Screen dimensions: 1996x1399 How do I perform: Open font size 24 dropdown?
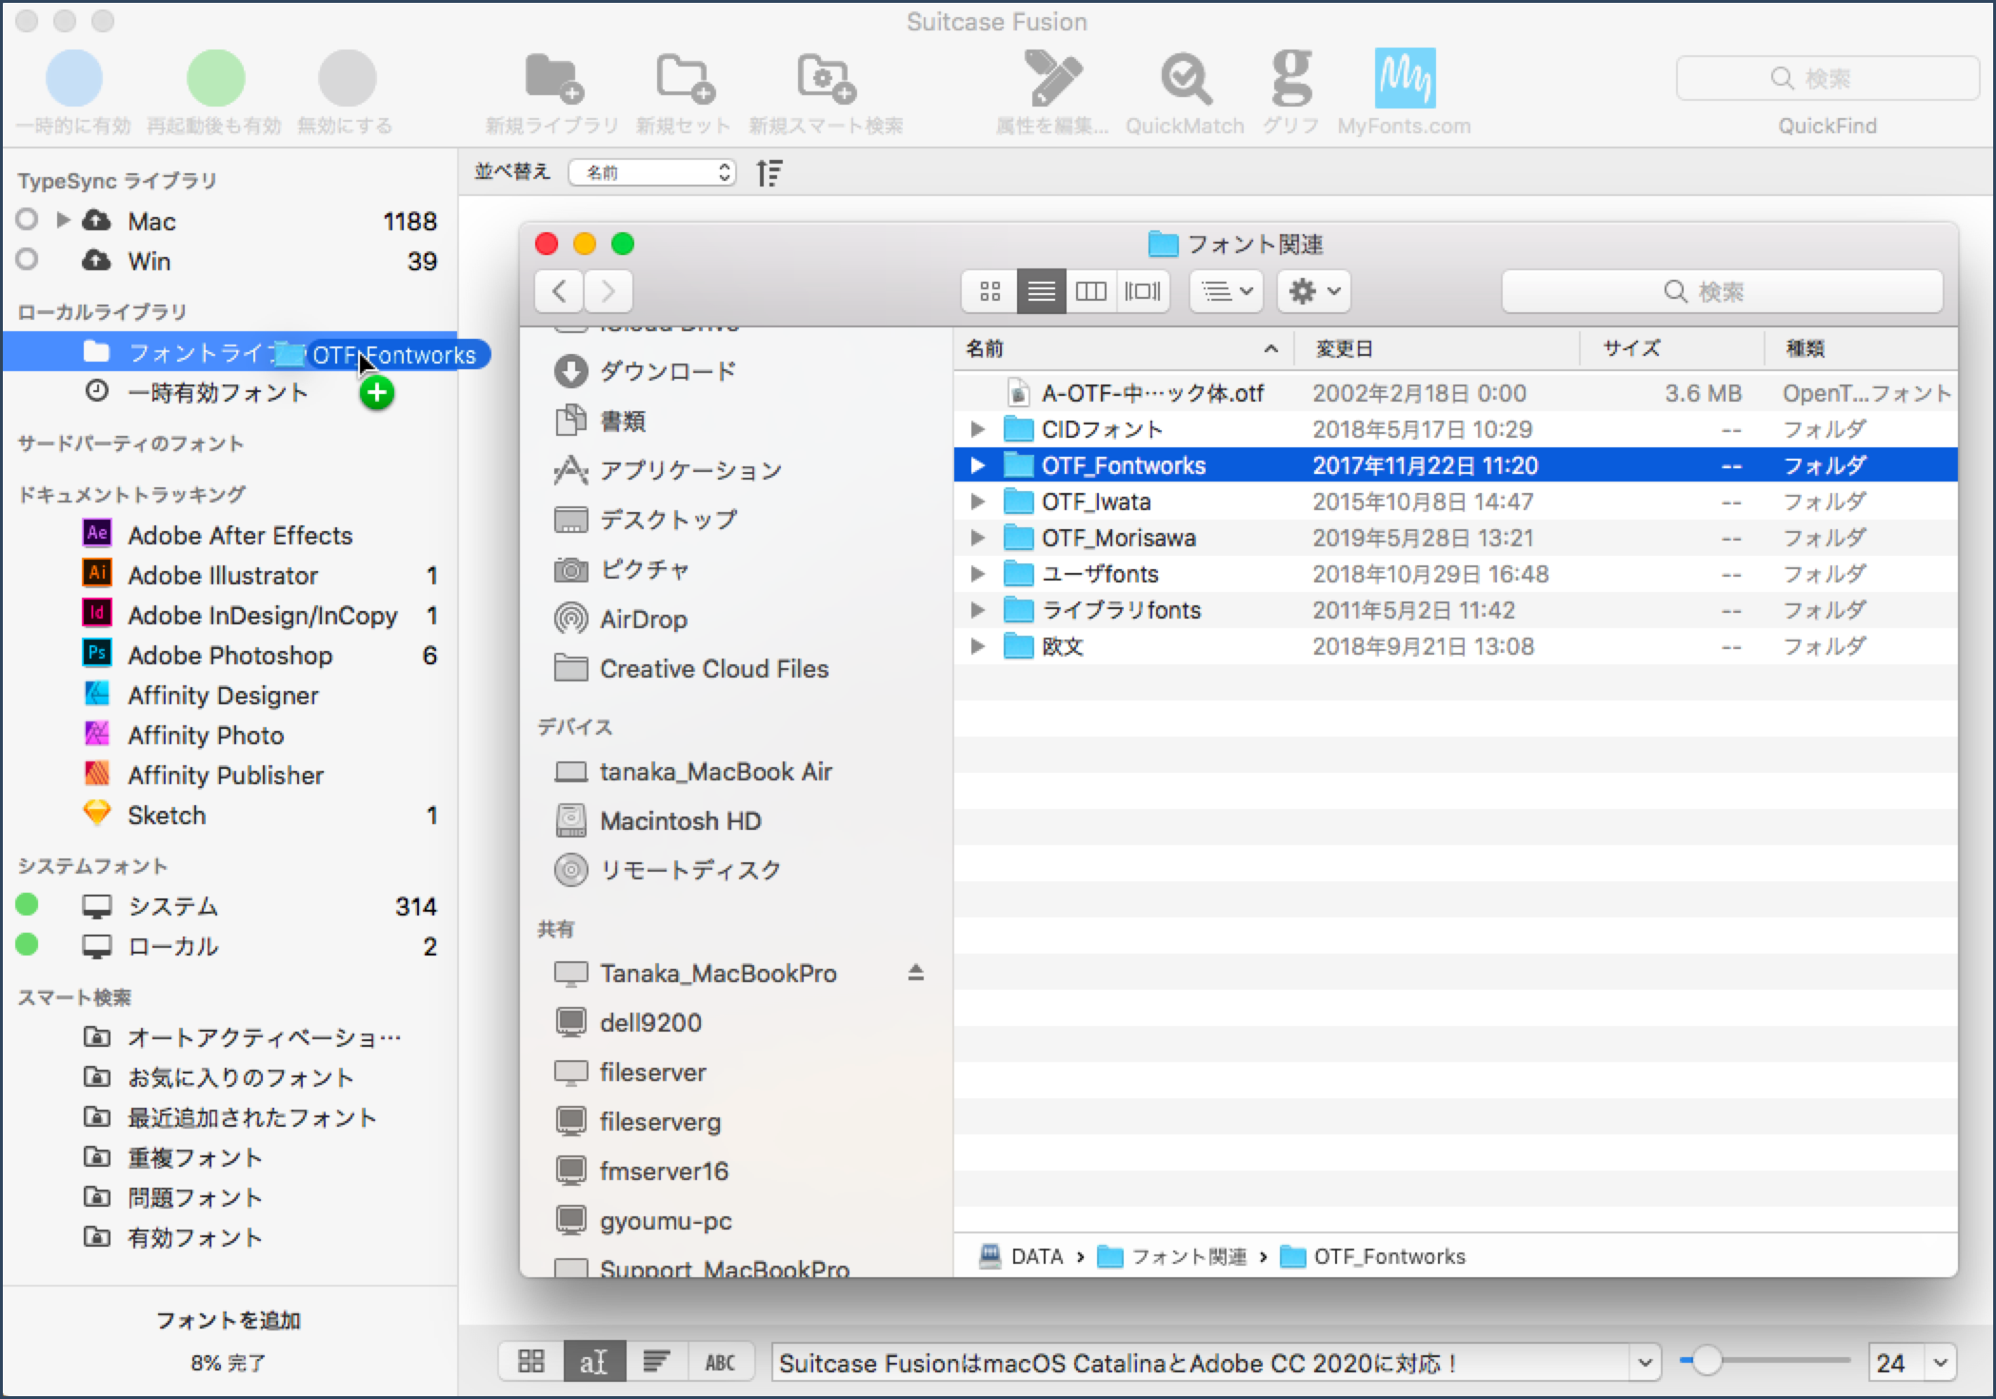(x=1941, y=1363)
